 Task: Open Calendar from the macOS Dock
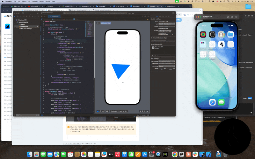[x=70, y=154]
